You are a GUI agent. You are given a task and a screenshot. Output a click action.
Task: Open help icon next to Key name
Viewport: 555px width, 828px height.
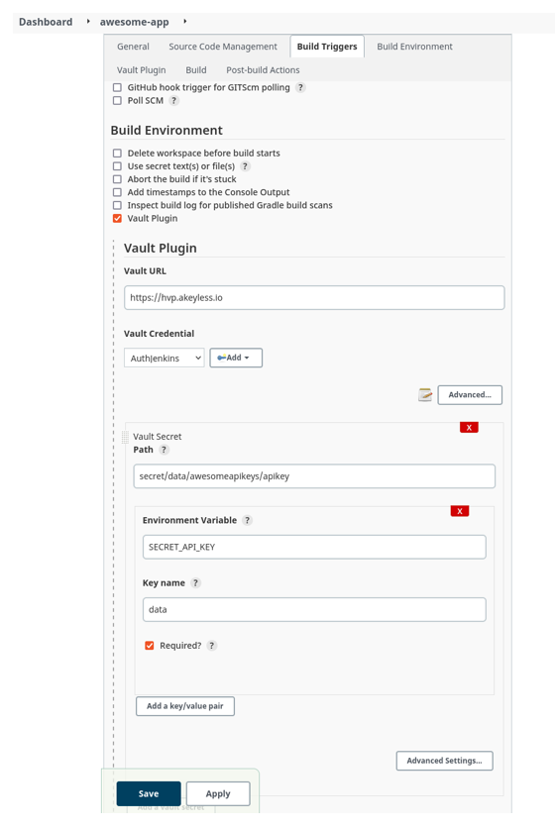pyautogui.click(x=195, y=583)
